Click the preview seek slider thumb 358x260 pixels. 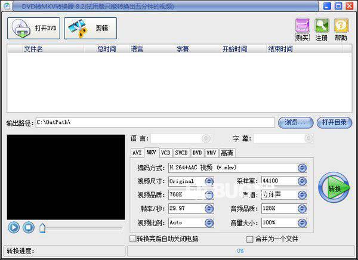coord(42,228)
